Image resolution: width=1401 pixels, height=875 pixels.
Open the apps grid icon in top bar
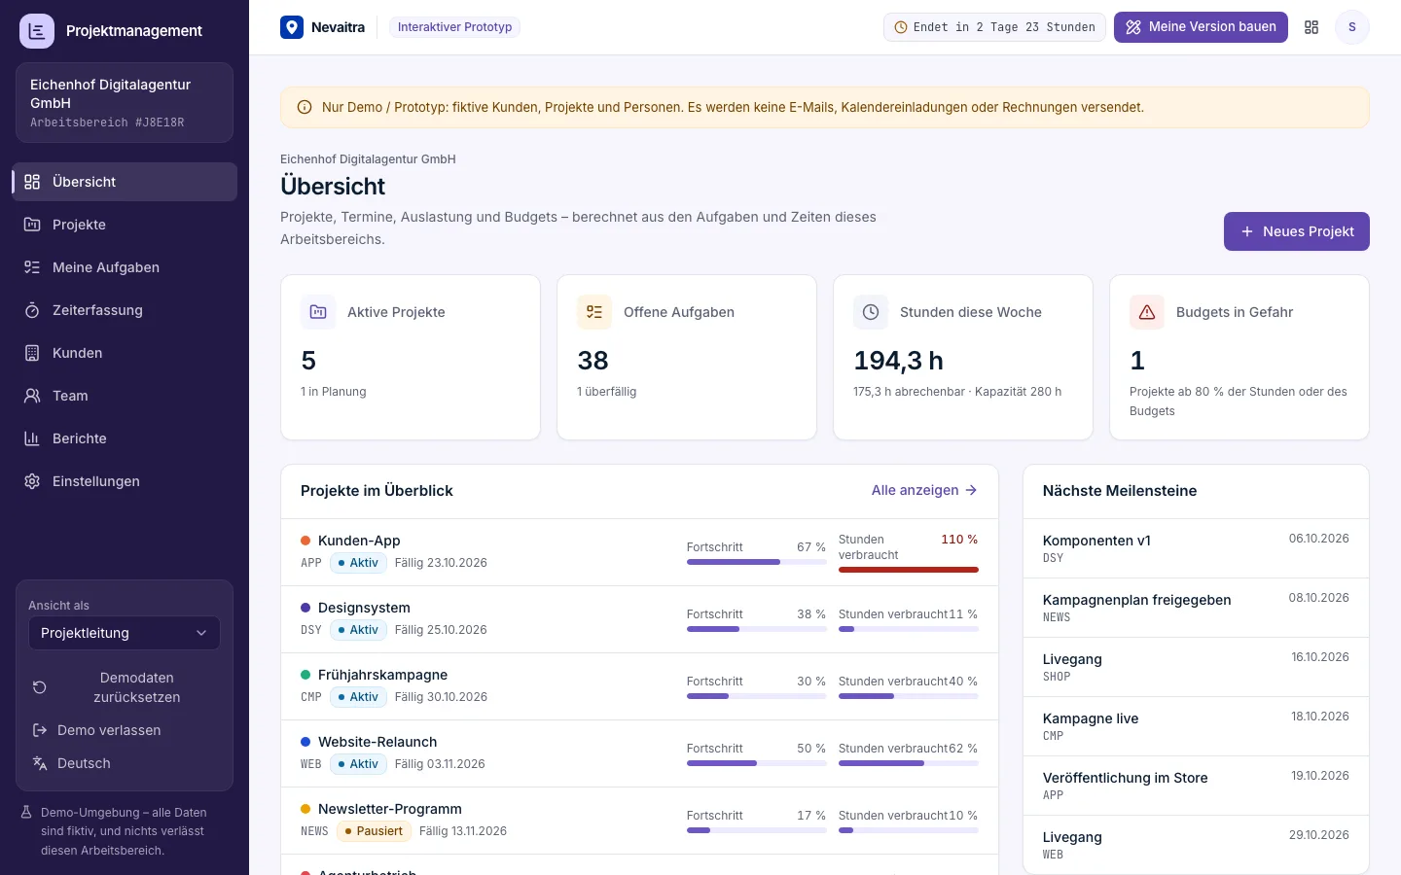(x=1311, y=27)
